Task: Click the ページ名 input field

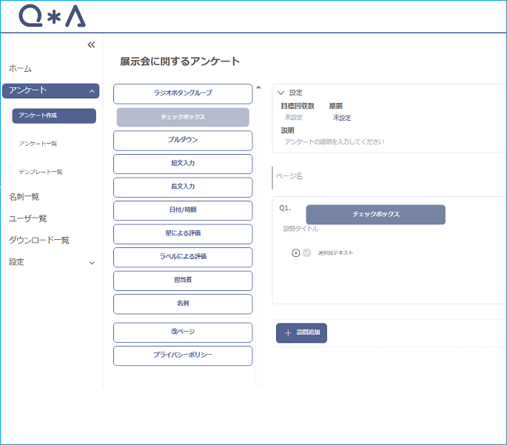Action: click(x=385, y=177)
